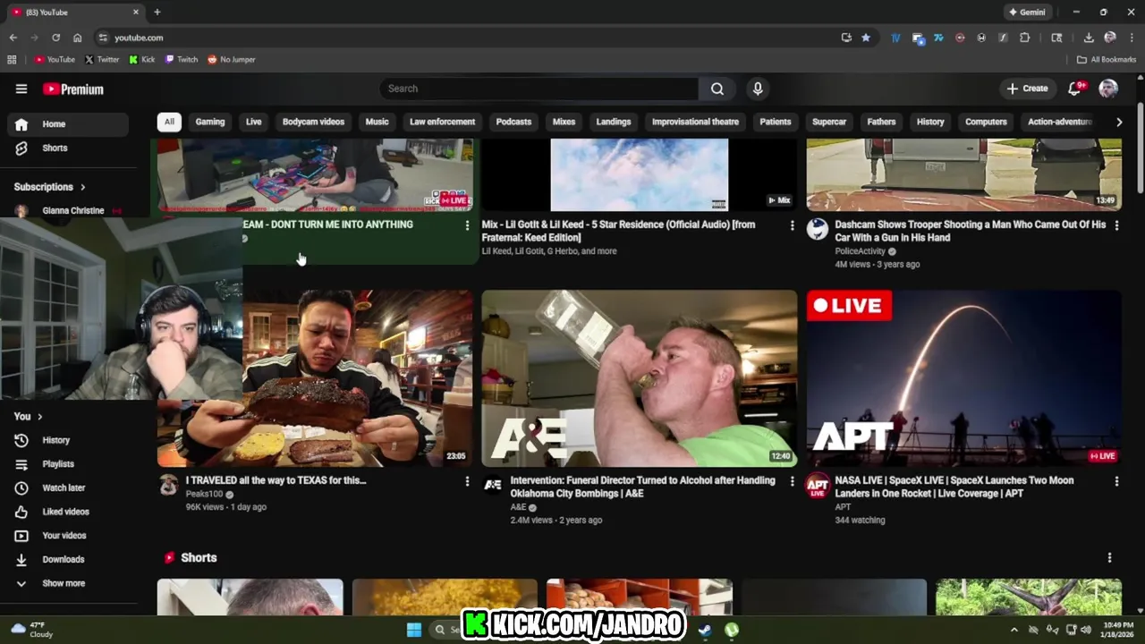
Task: Open the APT channel avatar
Action: (x=818, y=486)
